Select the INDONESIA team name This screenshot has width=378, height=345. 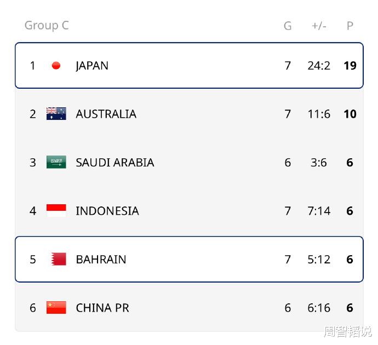pos(107,211)
